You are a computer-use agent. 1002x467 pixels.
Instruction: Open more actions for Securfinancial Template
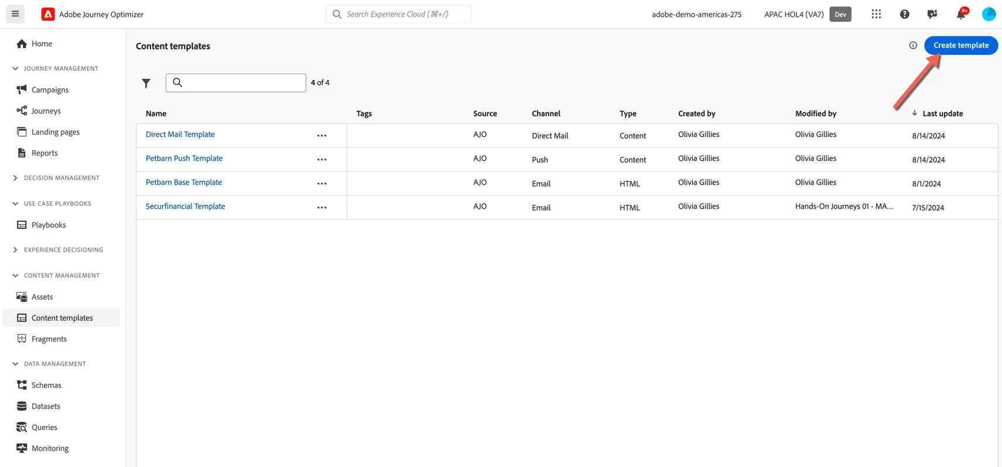322,208
